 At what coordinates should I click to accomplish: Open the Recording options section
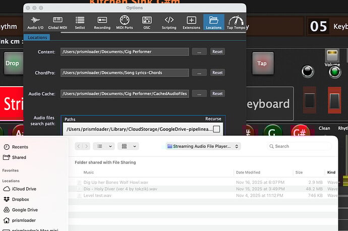click(x=102, y=23)
